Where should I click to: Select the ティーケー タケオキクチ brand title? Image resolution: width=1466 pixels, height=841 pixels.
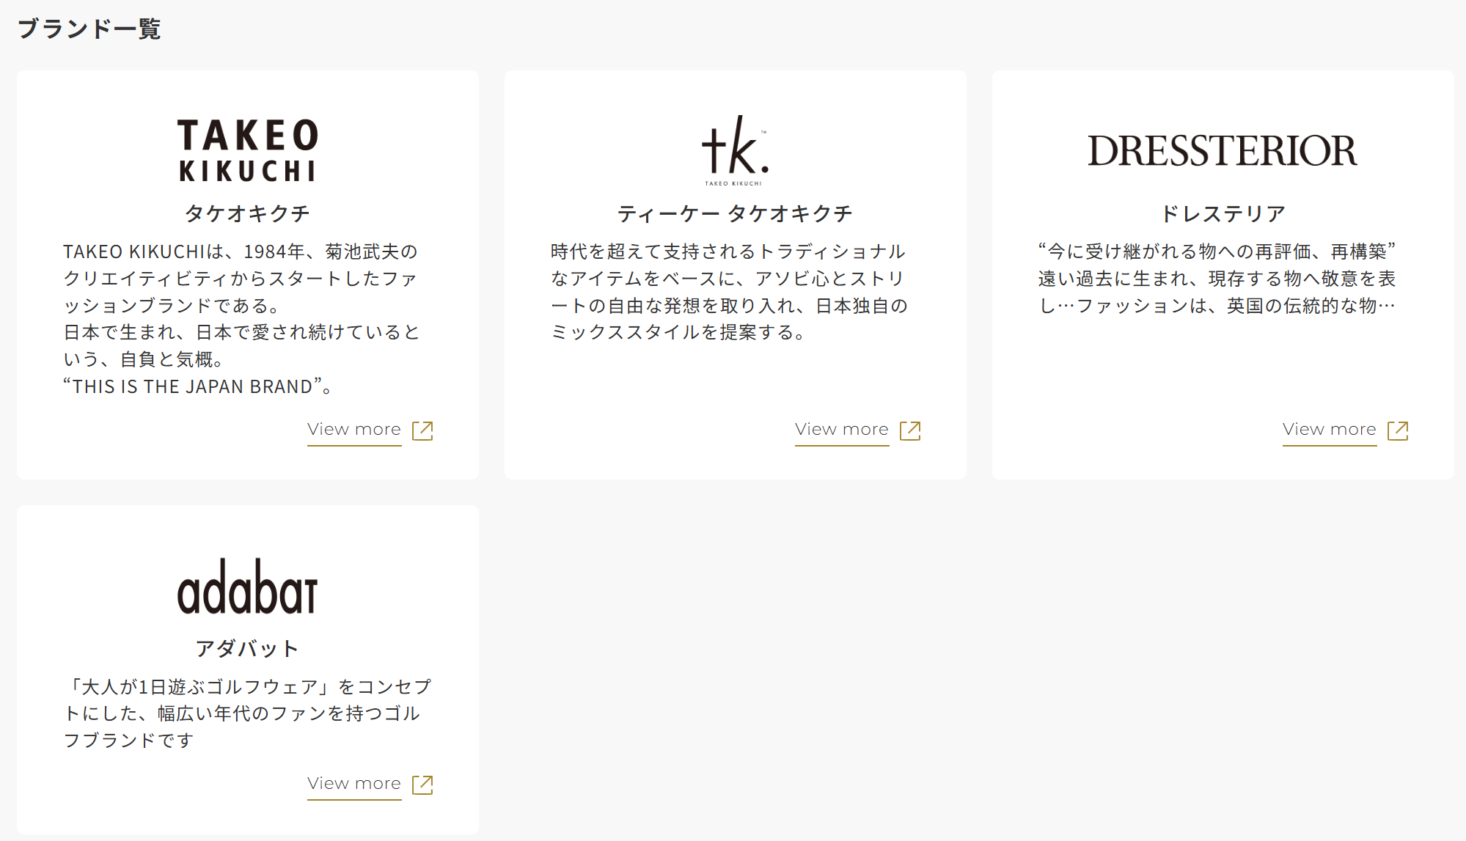point(735,213)
